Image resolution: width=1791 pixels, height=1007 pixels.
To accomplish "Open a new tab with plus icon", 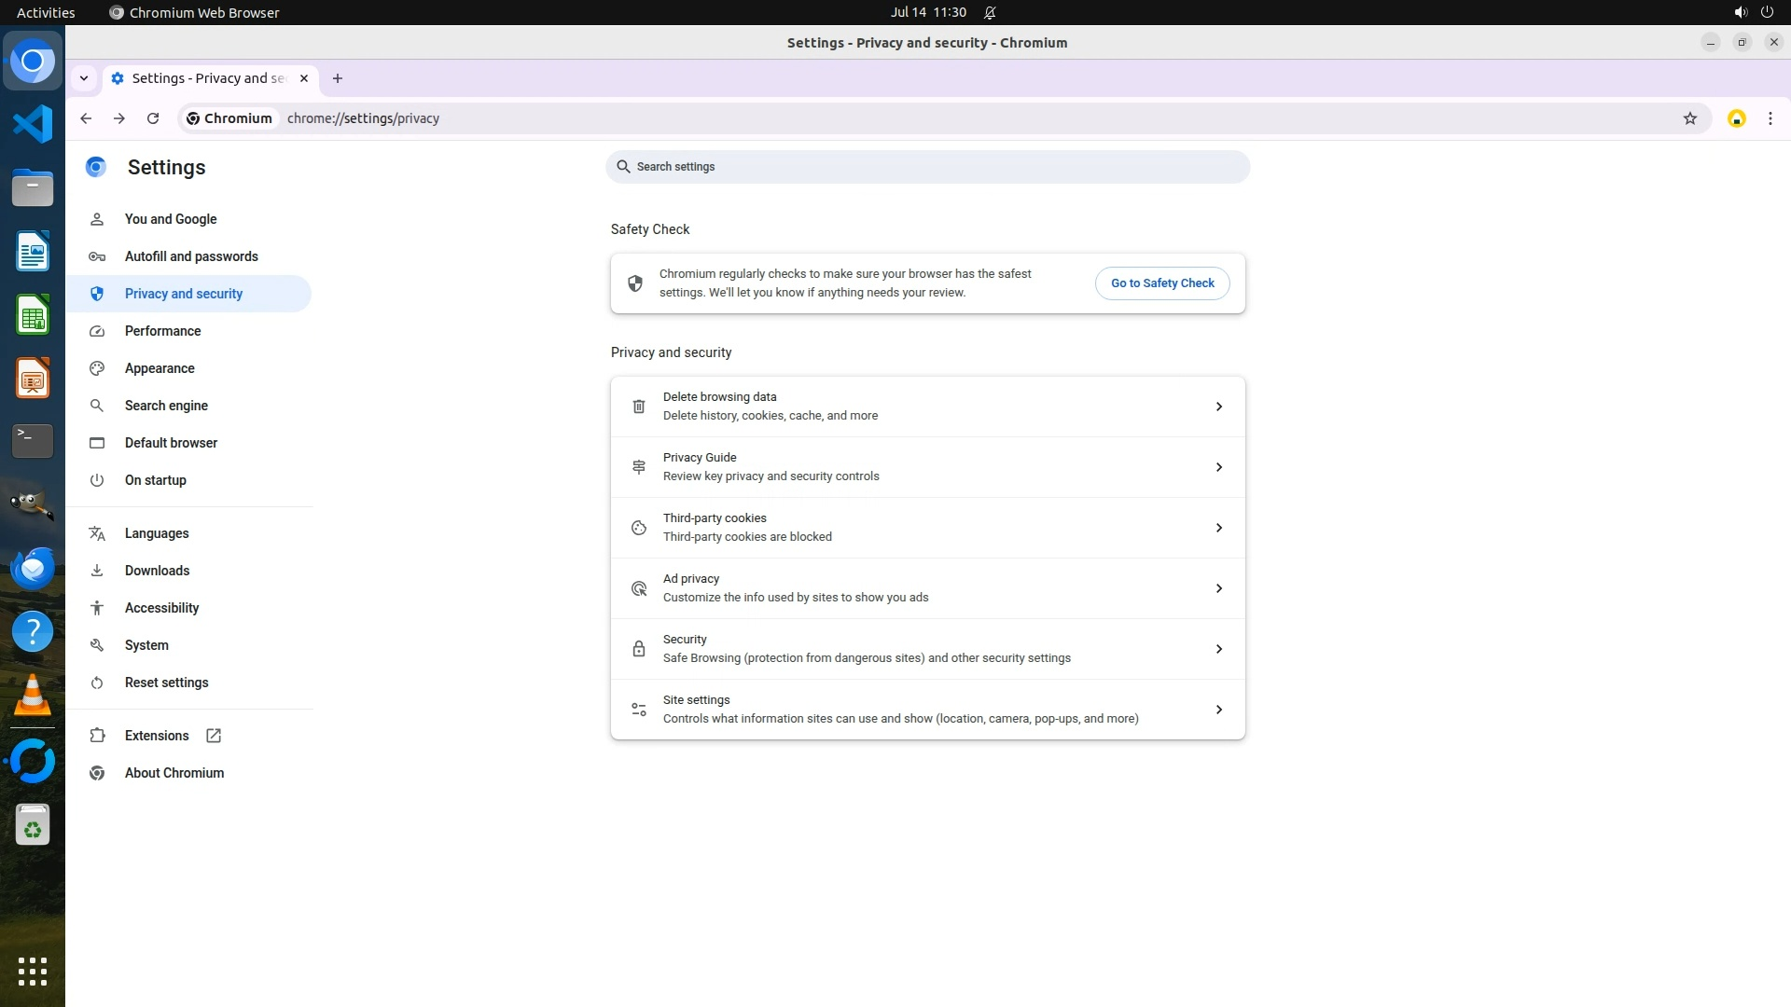I will tap(338, 78).
